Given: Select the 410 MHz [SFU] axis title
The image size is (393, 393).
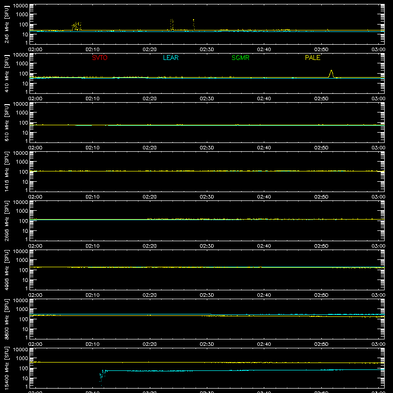Looking at the screenshot, I should pyautogui.click(x=7, y=73).
